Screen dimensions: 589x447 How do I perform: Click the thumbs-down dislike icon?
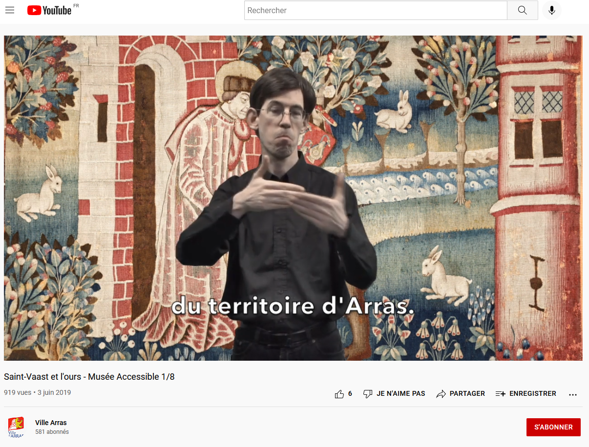tap(368, 394)
